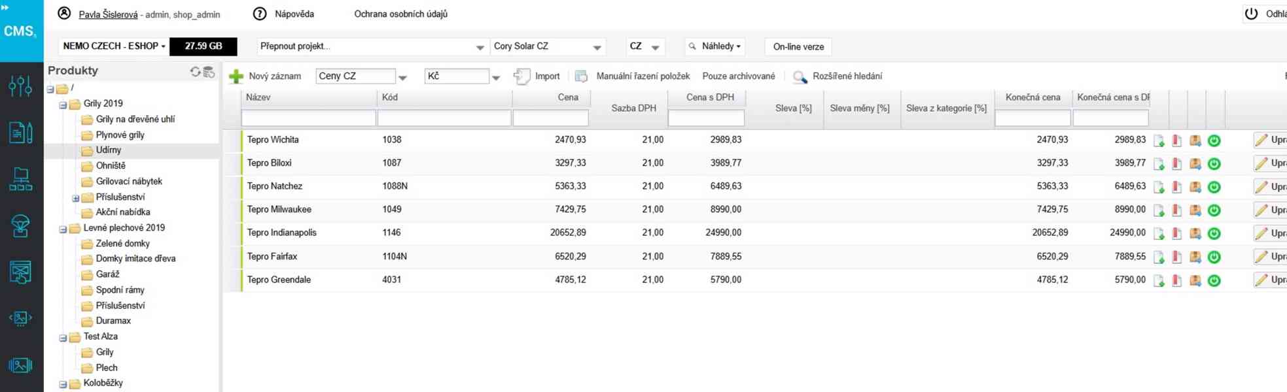Click the database icon beside Produkty refresh
This screenshot has height=392, width=1287.
(209, 72)
